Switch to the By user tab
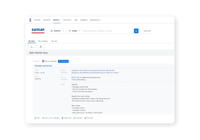The height and width of the screenshot is (140, 200). pos(54,41)
